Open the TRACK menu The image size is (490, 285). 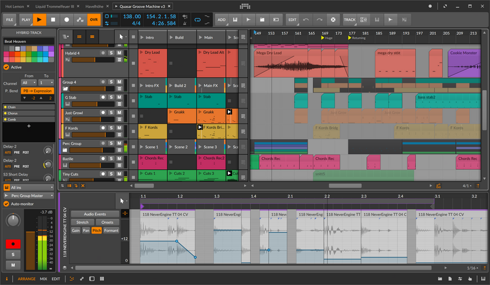(350, 20)
